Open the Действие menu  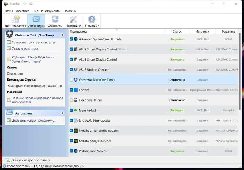coord(23,11)
